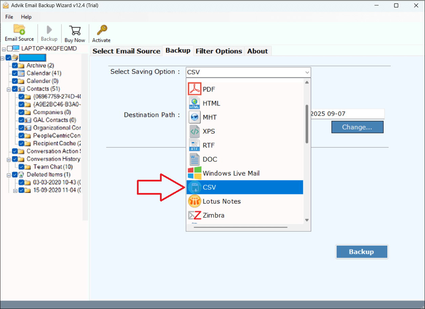Image resolution: width=425 pixels, height=309 pixels.
Task: Select the {A9E2BC46-B3A0- folder item
Action: (57, 104)
